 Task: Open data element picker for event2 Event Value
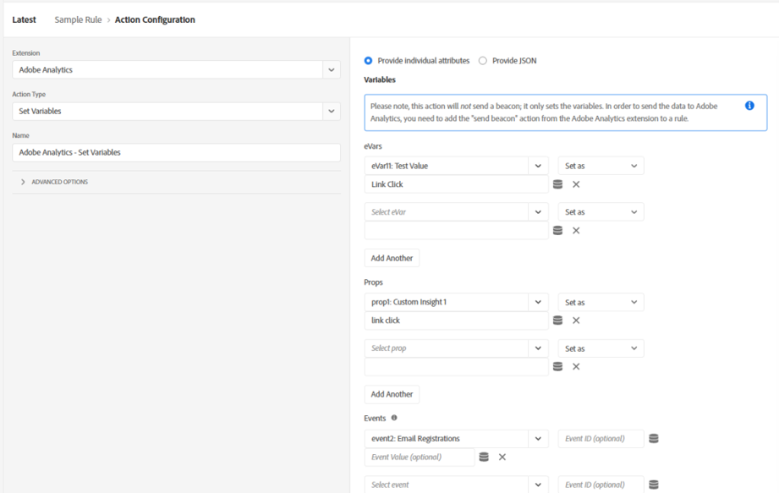pos(484,457)
